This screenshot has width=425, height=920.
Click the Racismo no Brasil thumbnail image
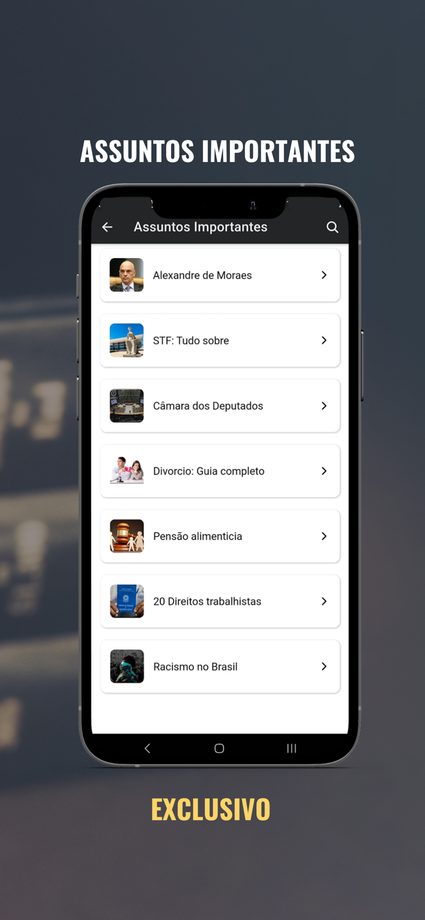pos(127,667)
